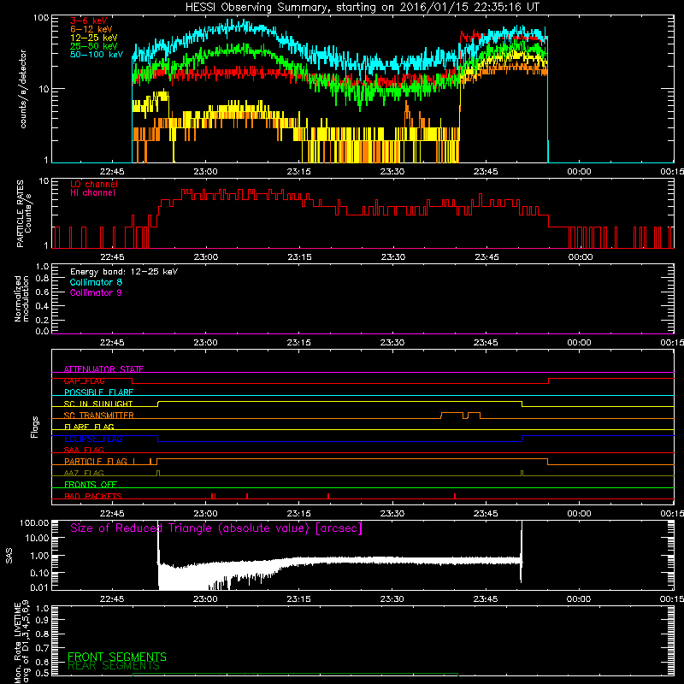Screen dimensions: 684x684
Task: Click the SC_IN_SUNLIGHT flag label
Action: coord(98,404)
